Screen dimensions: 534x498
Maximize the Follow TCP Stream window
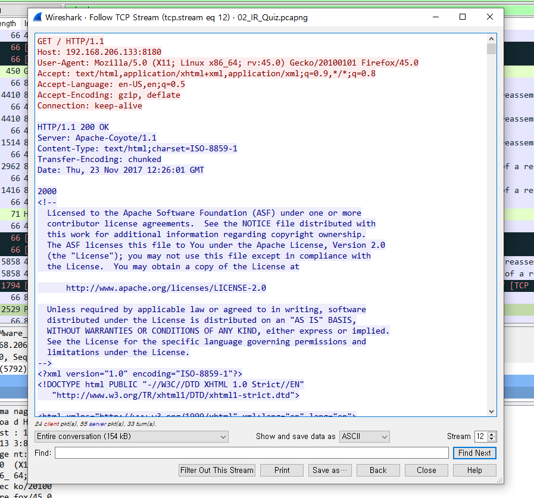[463, 17]
